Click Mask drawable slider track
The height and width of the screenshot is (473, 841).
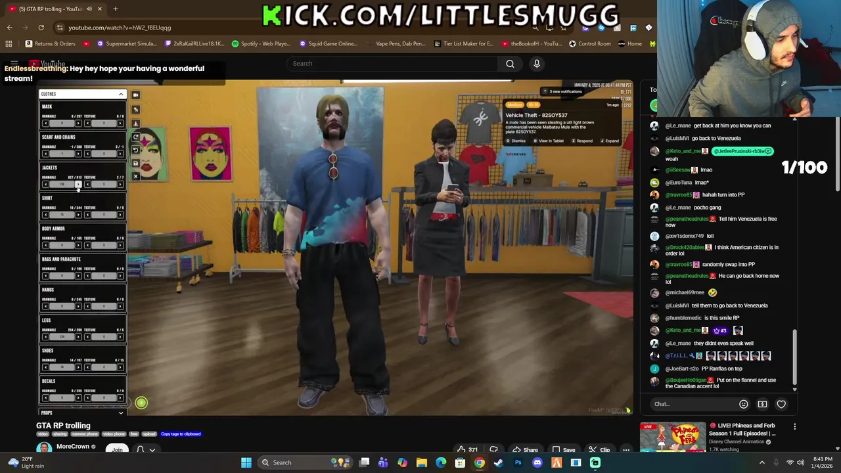coord(62,124)
